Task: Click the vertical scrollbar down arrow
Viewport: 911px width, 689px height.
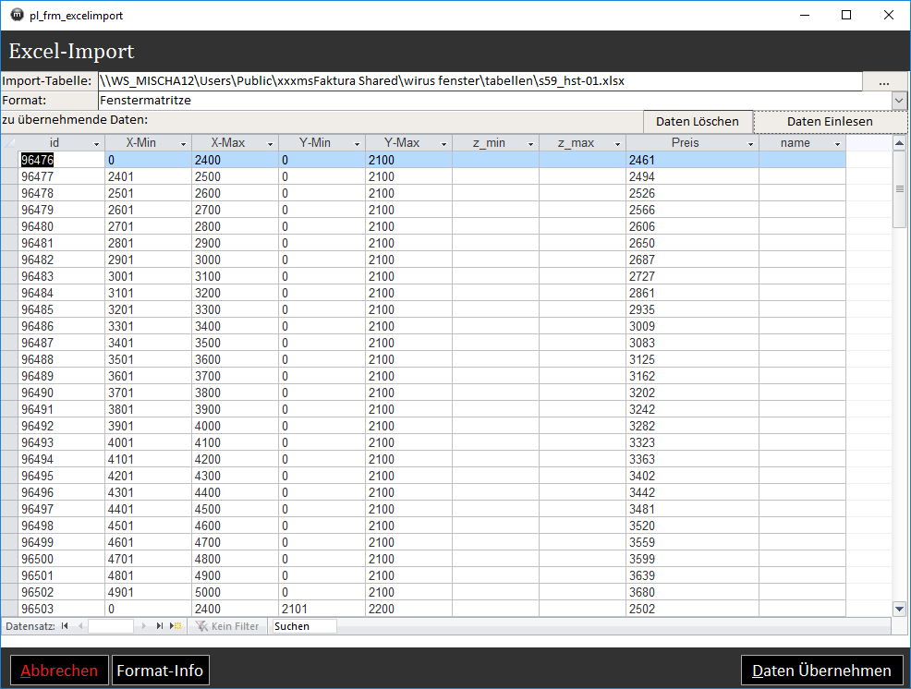Action: click(899, 609)
